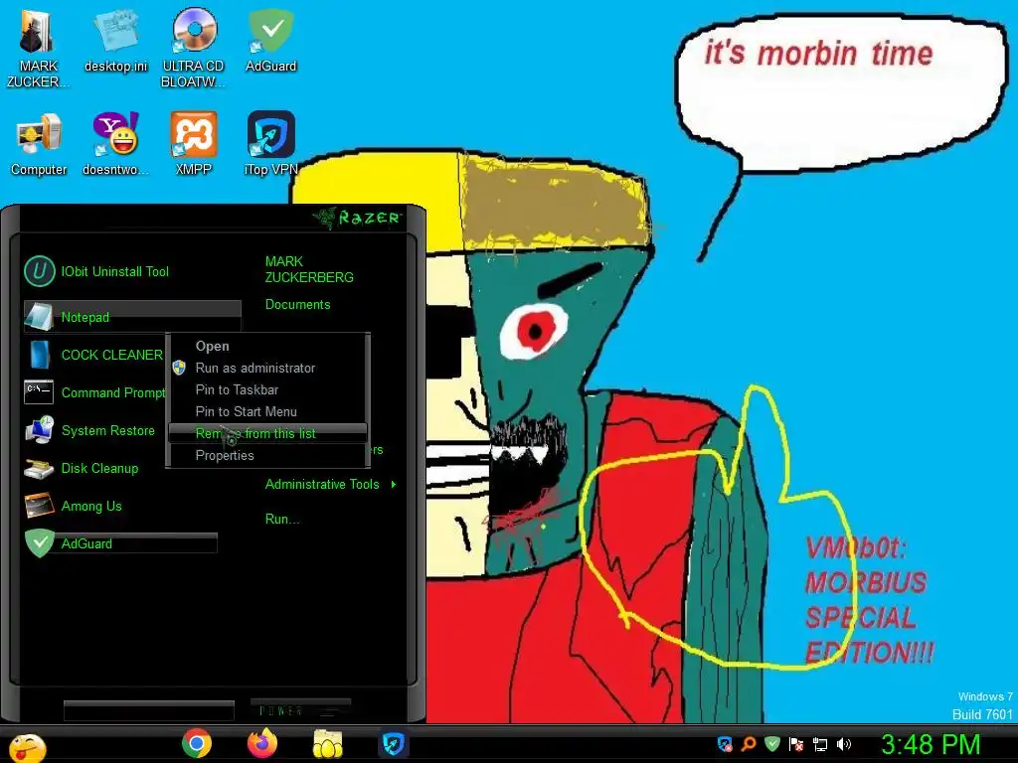Screen dimensions: 1018x763
Task: Click the System Restore label
Action: 107,431
